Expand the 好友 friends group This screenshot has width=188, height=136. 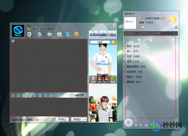pos(133,46)
